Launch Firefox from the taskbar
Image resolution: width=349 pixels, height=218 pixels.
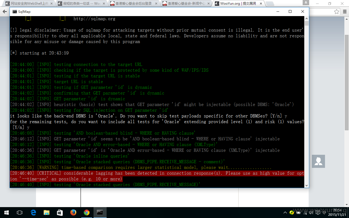(73, 213)
